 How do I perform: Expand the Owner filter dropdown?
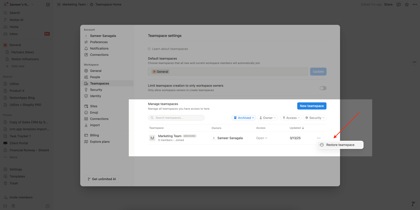(267, 118)
